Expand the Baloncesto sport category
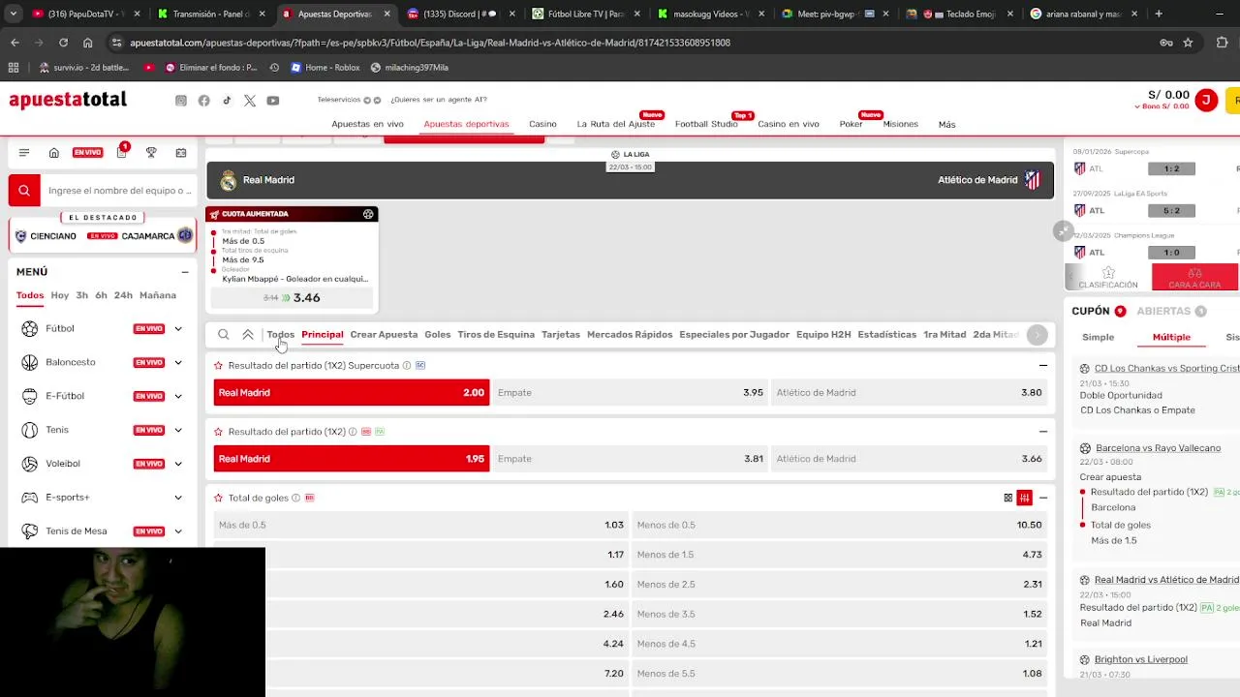The image size is (1240, 697). tap(178, 363)
